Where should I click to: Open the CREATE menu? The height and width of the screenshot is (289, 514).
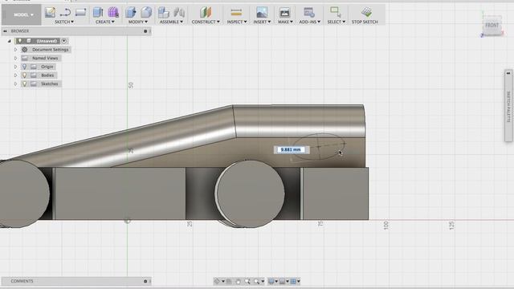(x=105, y=22)
